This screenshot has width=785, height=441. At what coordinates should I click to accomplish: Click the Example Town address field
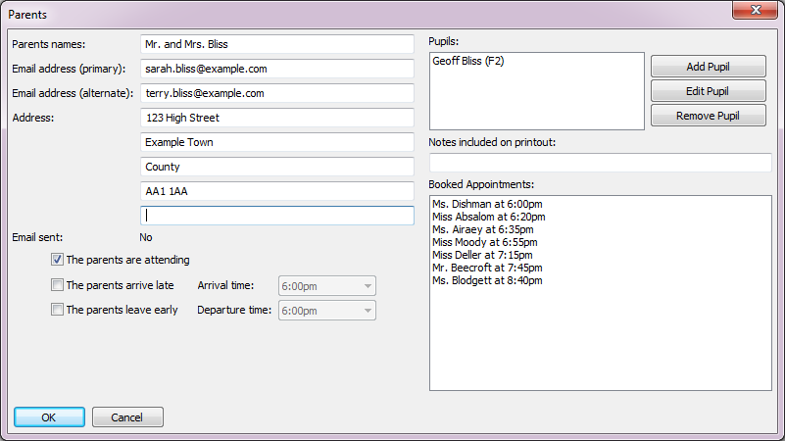point(276,142)
